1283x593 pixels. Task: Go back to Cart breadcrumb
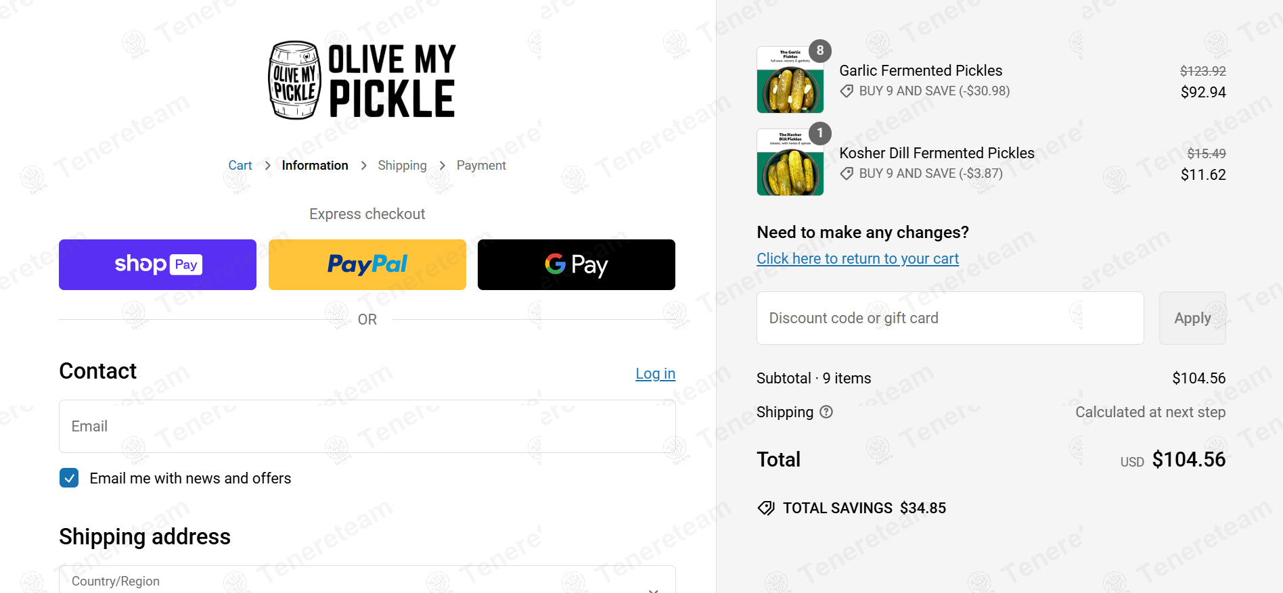point(240,166)
